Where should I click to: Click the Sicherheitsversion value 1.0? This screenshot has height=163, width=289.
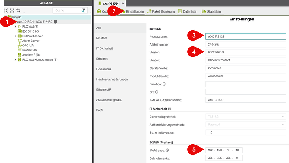[246, 132]
